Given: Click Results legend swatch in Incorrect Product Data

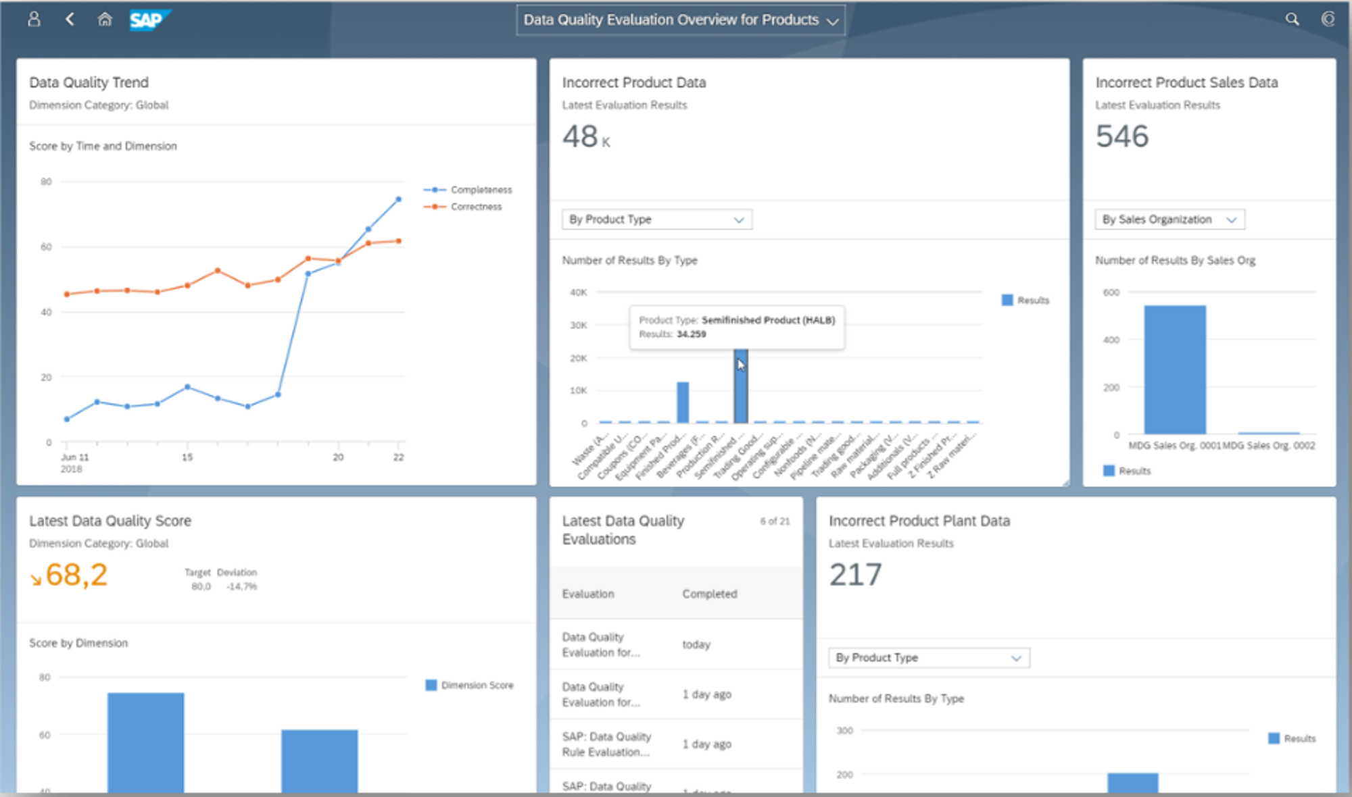Looking at the screenshot, I should pos(1007,300).
